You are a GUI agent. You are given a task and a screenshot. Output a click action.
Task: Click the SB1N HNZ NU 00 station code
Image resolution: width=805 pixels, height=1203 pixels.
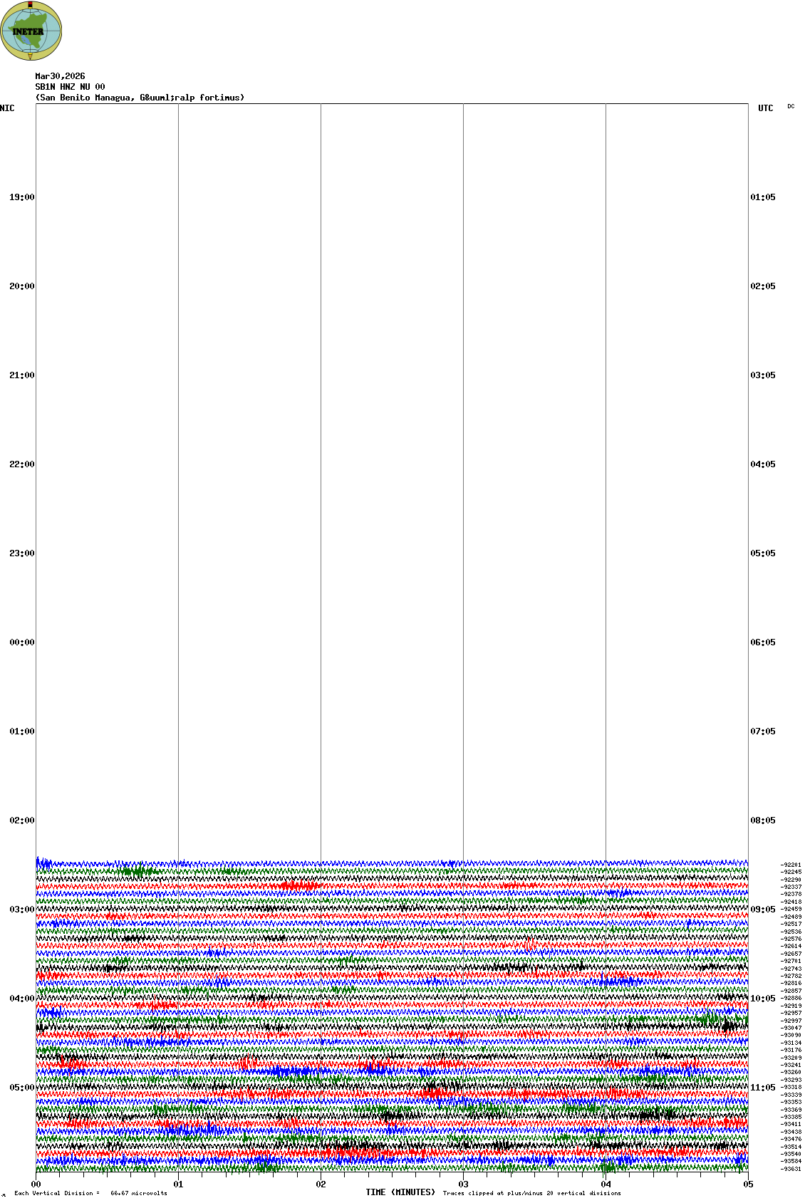coord(70,87)
